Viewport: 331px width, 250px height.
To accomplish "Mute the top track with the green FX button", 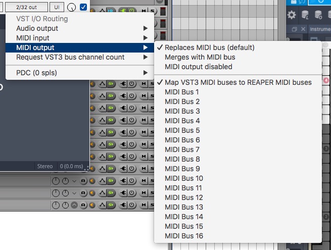I will (x=144, y=11).
